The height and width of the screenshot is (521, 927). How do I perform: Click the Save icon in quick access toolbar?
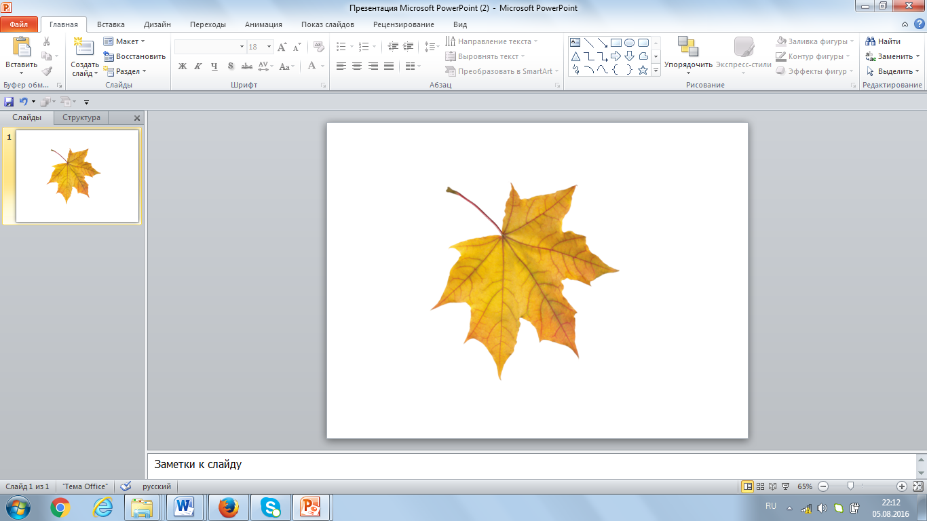click(9, 102)
